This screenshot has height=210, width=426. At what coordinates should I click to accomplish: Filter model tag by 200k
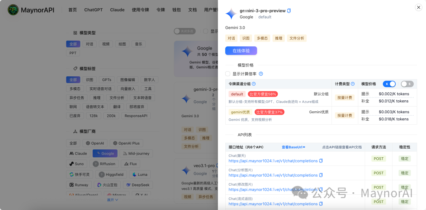(111, 116)
